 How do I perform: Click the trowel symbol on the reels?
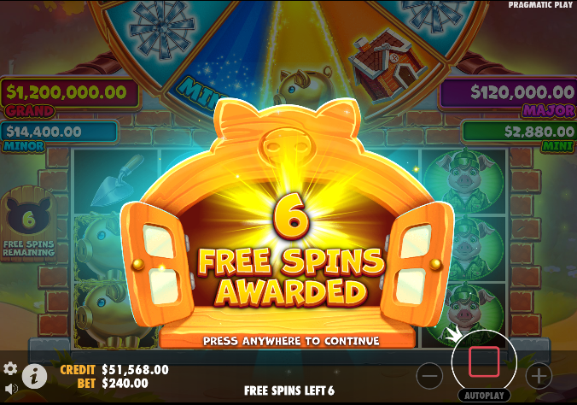pyautogui.click(x=115, y=180)
